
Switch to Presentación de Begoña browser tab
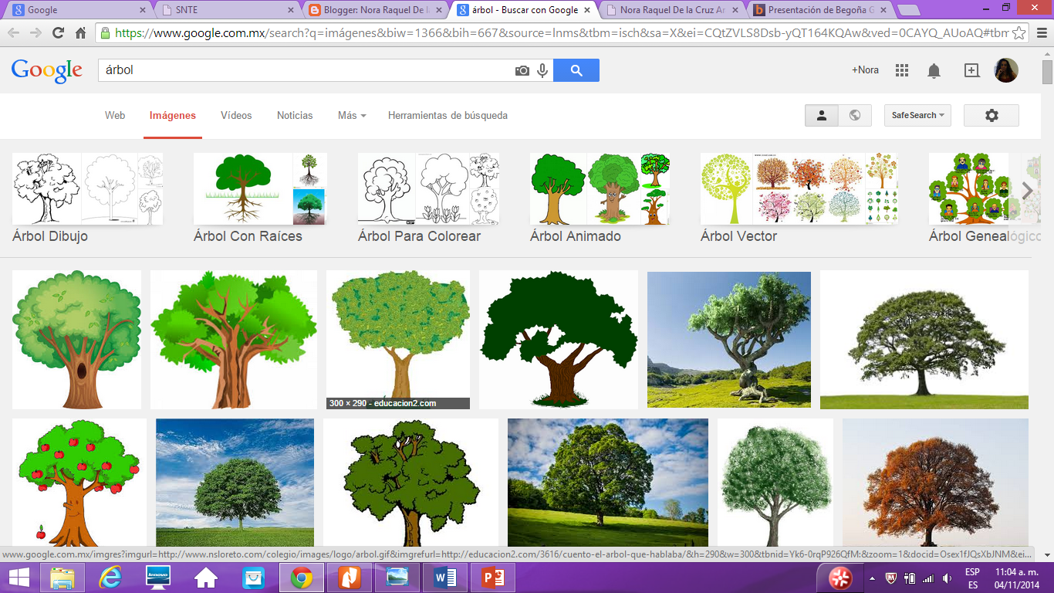pos(821,10)
